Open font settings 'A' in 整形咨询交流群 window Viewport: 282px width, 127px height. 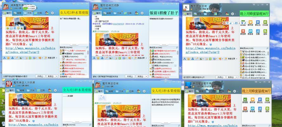(94, 58)
